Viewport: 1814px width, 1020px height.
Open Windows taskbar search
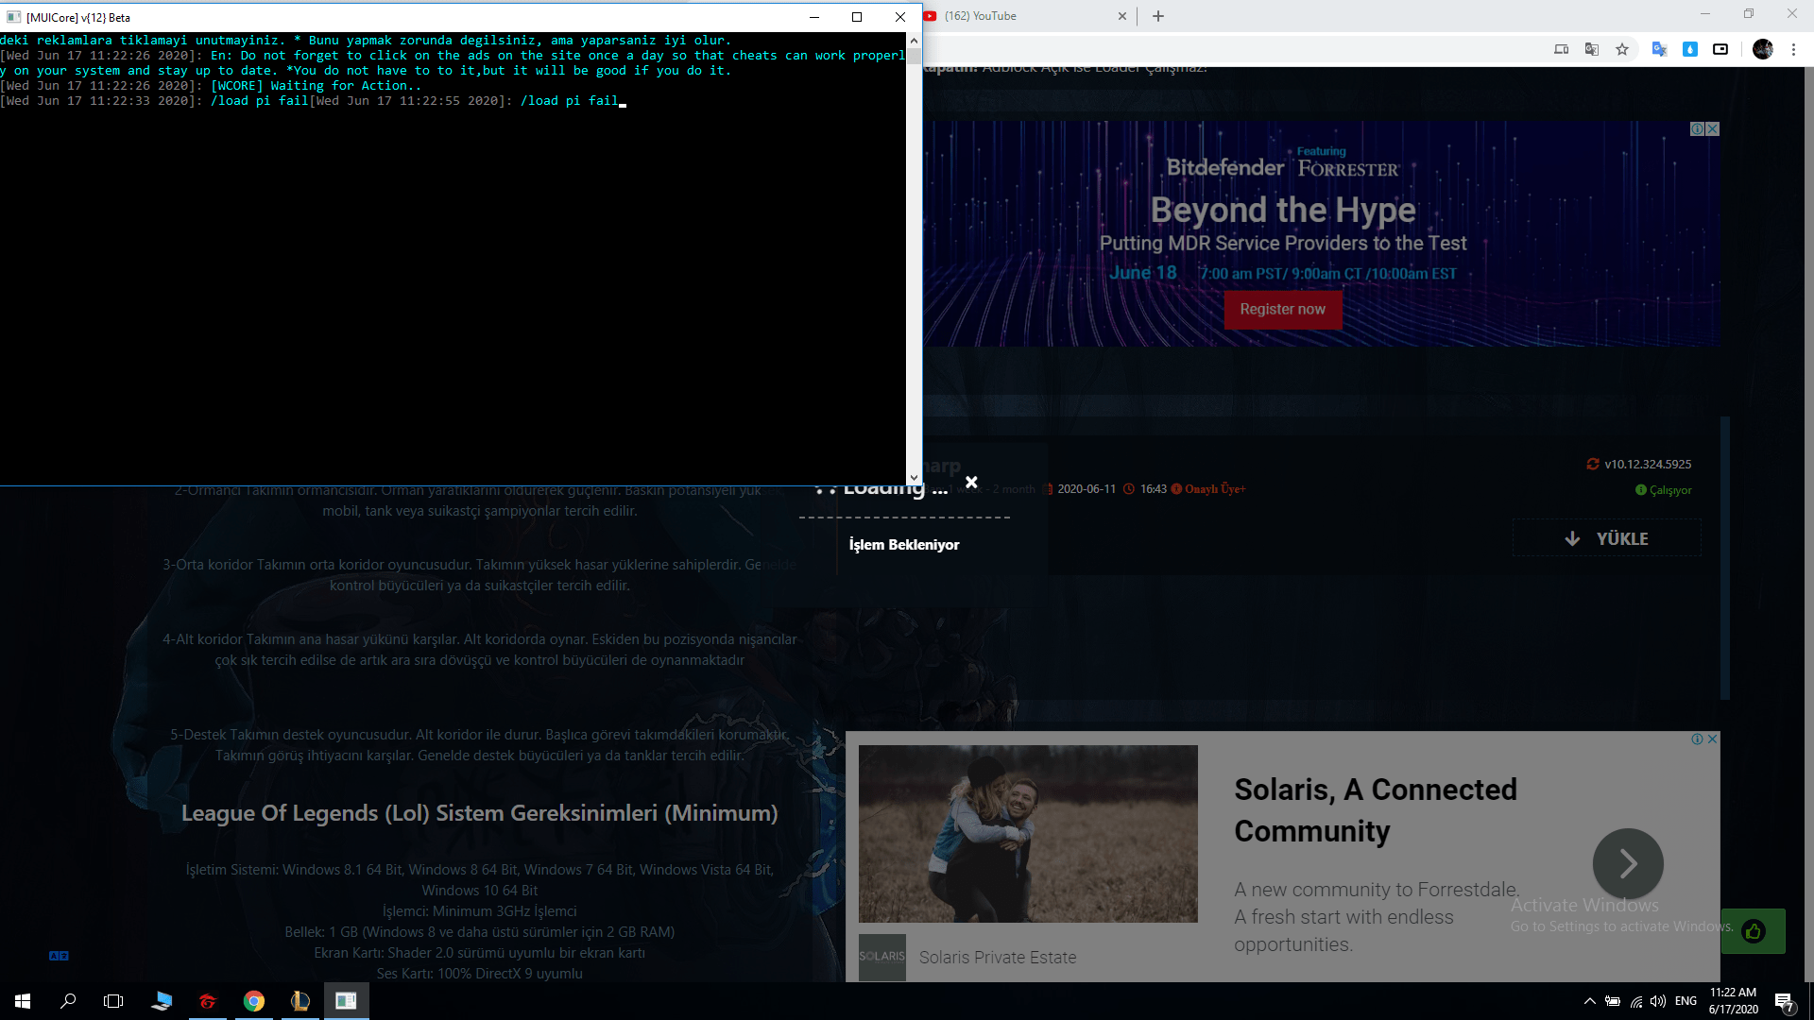[68, 1001]
